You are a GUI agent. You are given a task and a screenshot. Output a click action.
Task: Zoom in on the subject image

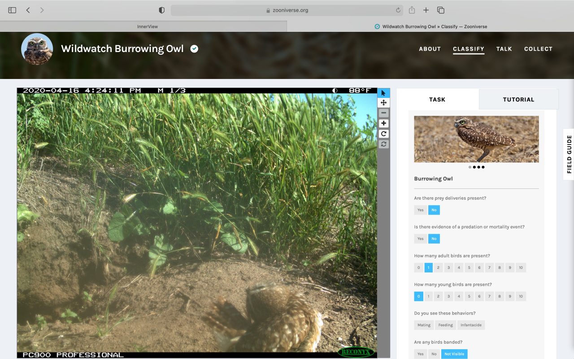(x=383, y=123)
